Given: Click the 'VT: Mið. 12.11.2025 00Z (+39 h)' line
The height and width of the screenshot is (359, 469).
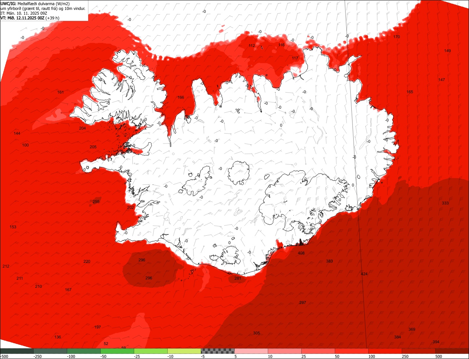Looking at the screenshot, I should coord(30,18).
